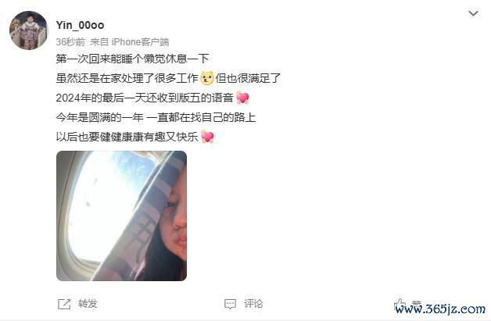Click the comment bubble icon
Screen dimensions: 491x321
(230, 304)
